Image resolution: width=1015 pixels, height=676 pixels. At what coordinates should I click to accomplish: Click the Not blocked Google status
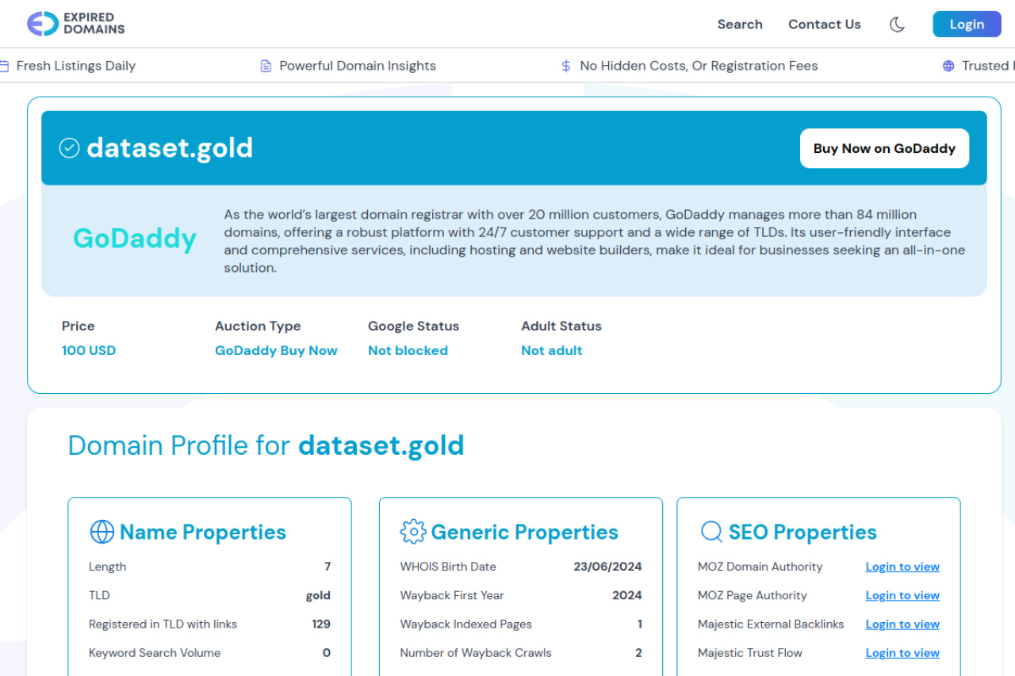408,350
